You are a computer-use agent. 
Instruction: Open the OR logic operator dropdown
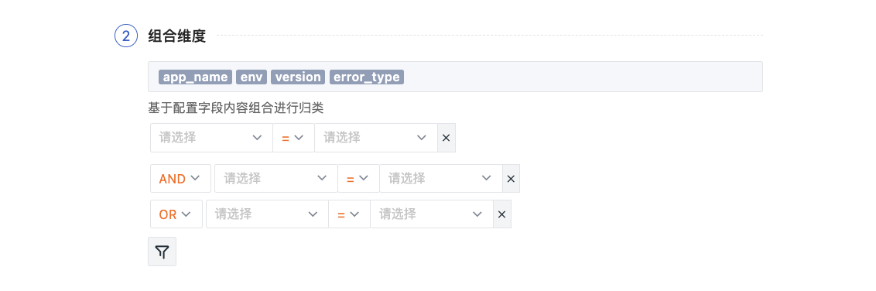point(176,214)
